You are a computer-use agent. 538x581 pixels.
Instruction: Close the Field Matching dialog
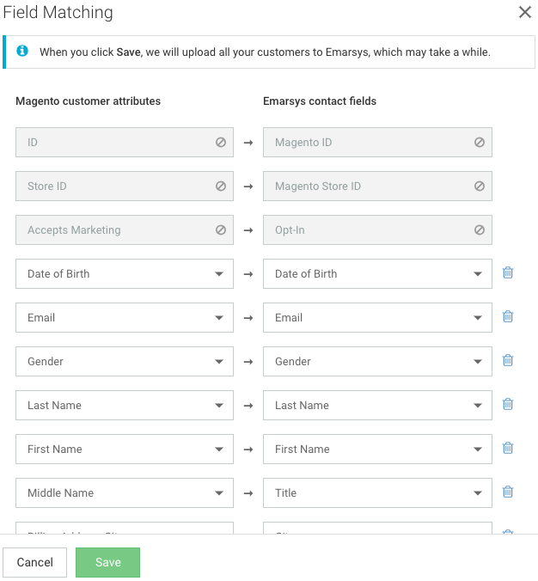click(x=524, y=12)
